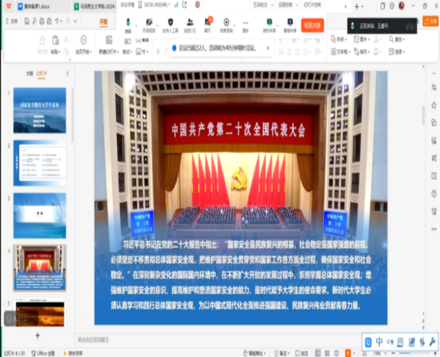Expand microphone options arrow

[x=136, y=26]
